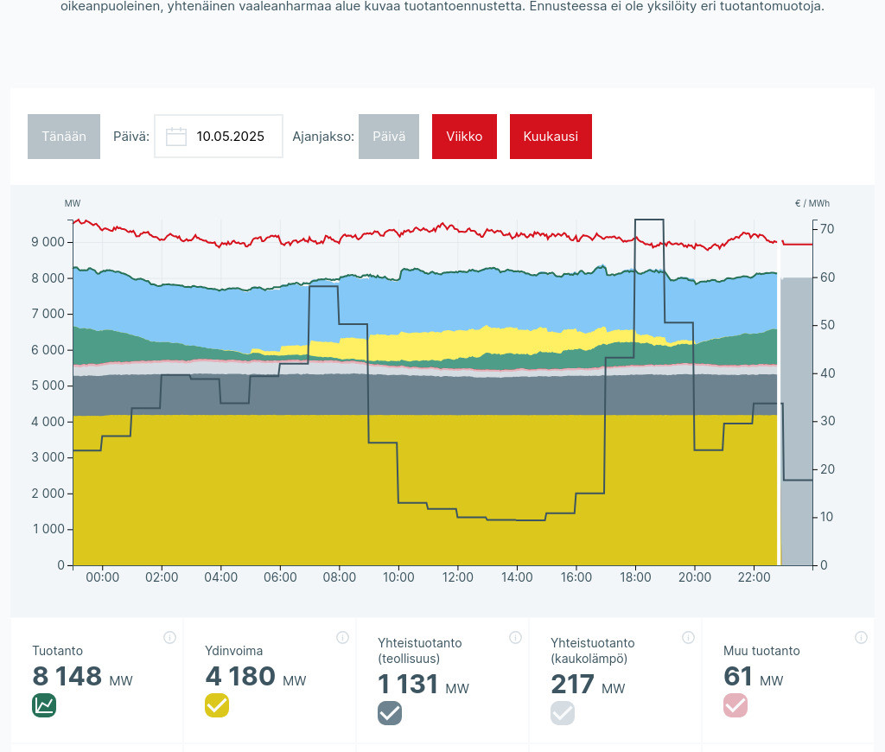The height and width of the screenshot is (752, 885).
Task: Select the Päivä time period button
Action: tap(389, 137)
